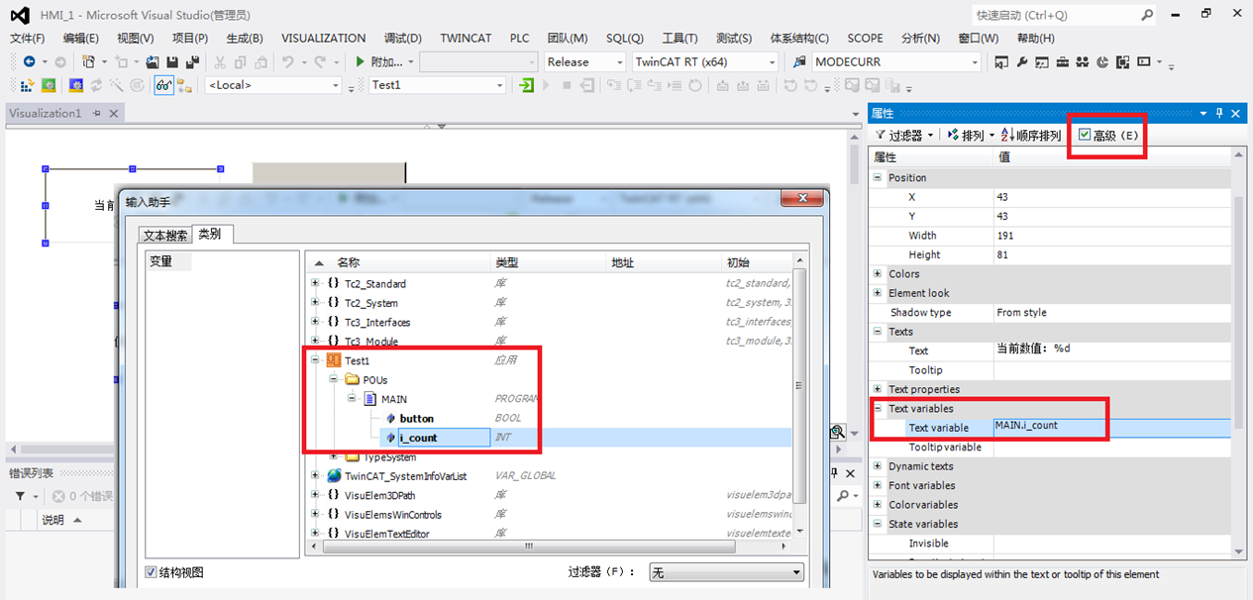Expand the Tc2_Standard library node

point(315,283)
